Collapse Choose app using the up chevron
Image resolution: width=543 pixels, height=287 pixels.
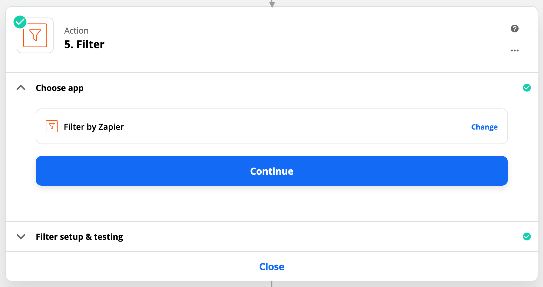pos(21,88)
